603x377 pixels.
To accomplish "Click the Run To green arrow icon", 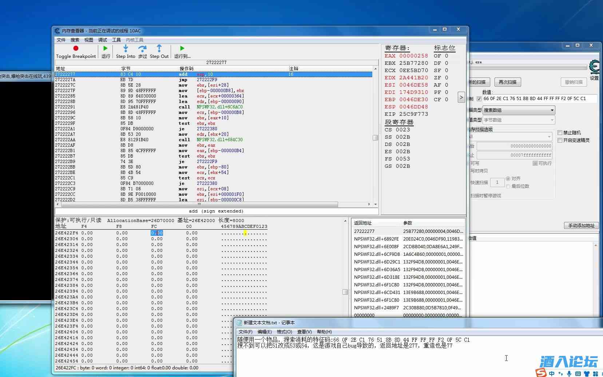I will click(x=182, y=48).
